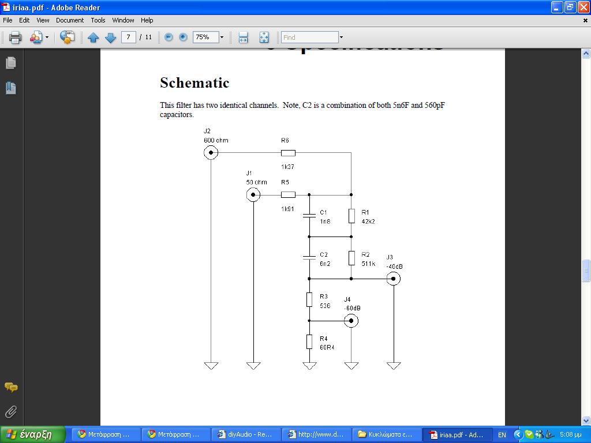Click the Print icon in toolbar
Image resolution: width=591 pixels, height=443 pixels.
15,37
